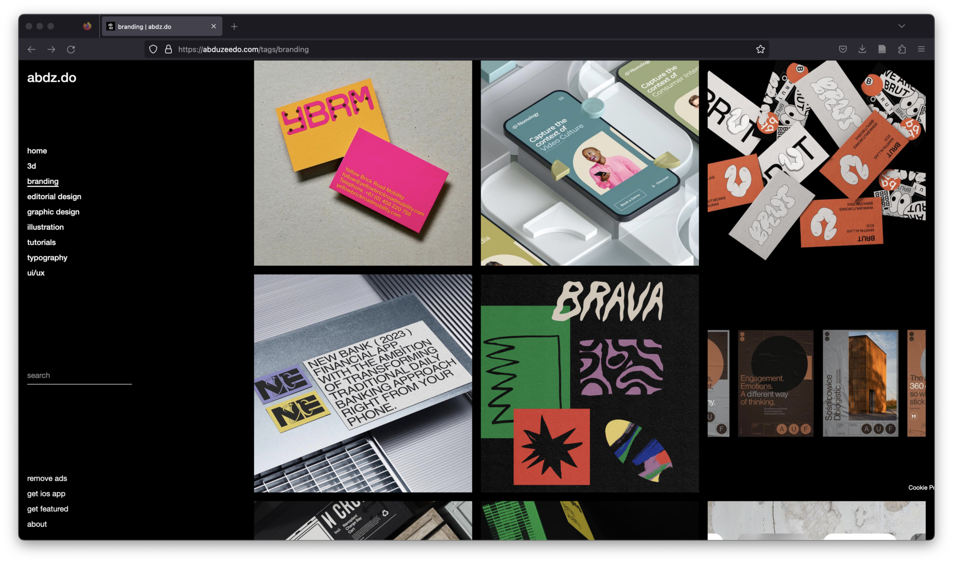Open the tutorials category
The image size is (953, 563).
(41, 242)
